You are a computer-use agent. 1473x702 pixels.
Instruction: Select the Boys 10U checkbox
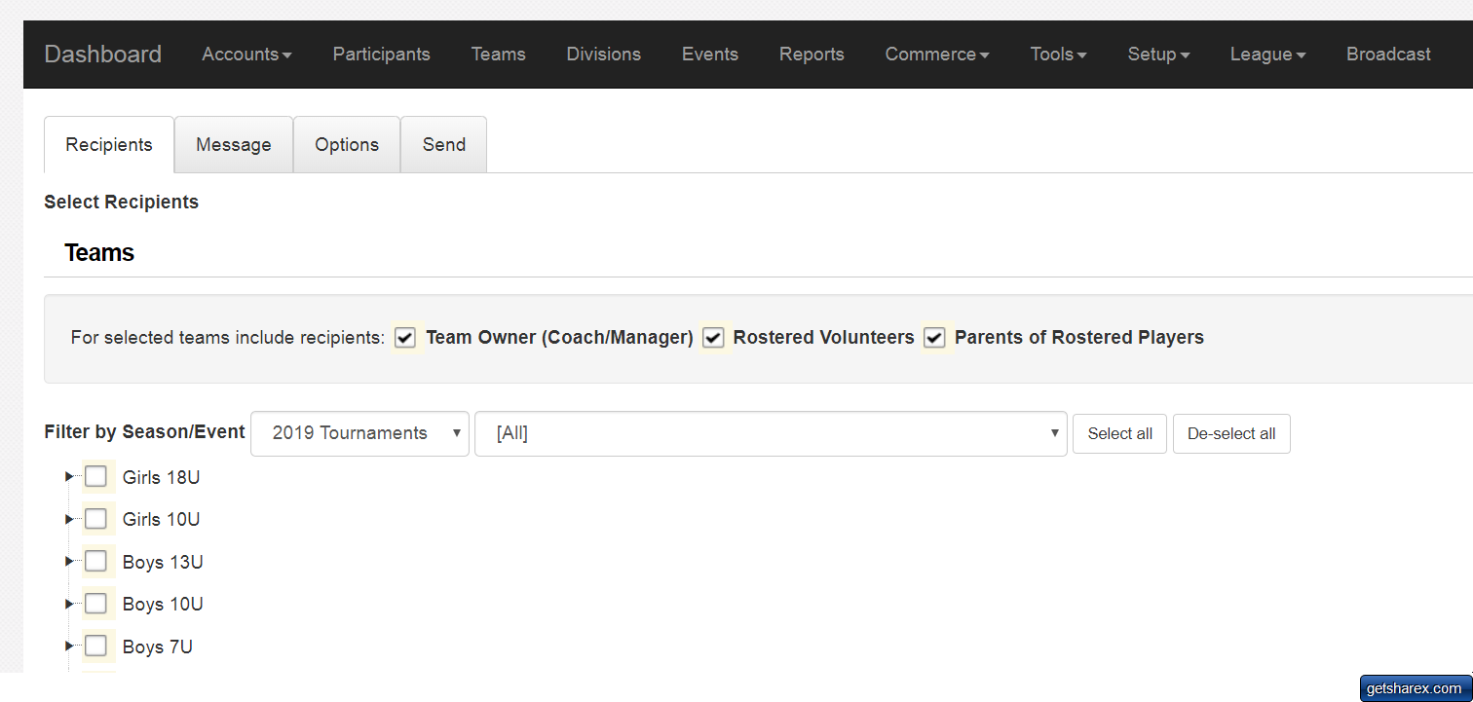[x=95, y=604]
